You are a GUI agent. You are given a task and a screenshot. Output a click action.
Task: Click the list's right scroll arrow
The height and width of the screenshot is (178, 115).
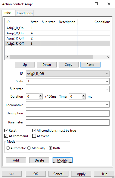(108, 57)
